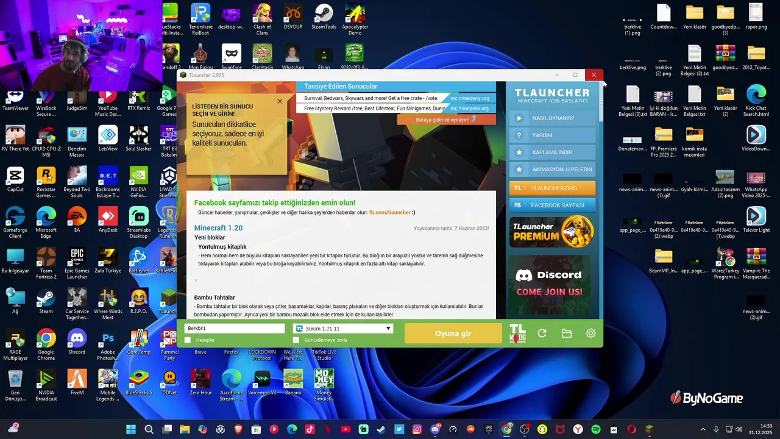Viewport: 780px width, 439px height.
Task: Tick the Güncellemeye zorla checkbox
Action: pos(296,340)
